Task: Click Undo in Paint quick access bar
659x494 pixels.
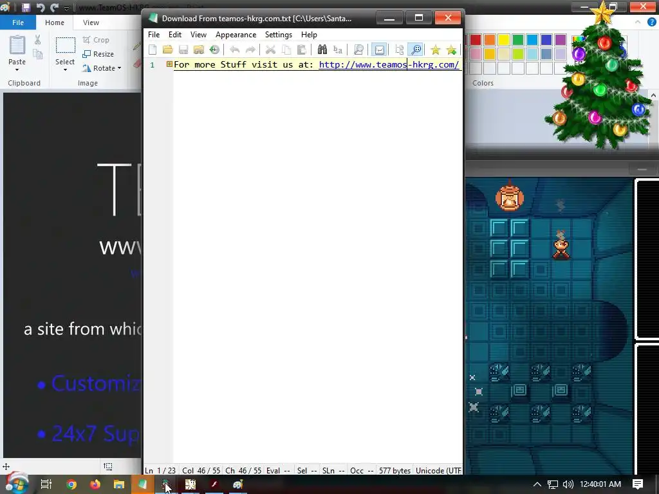Action: coord(41,8)
